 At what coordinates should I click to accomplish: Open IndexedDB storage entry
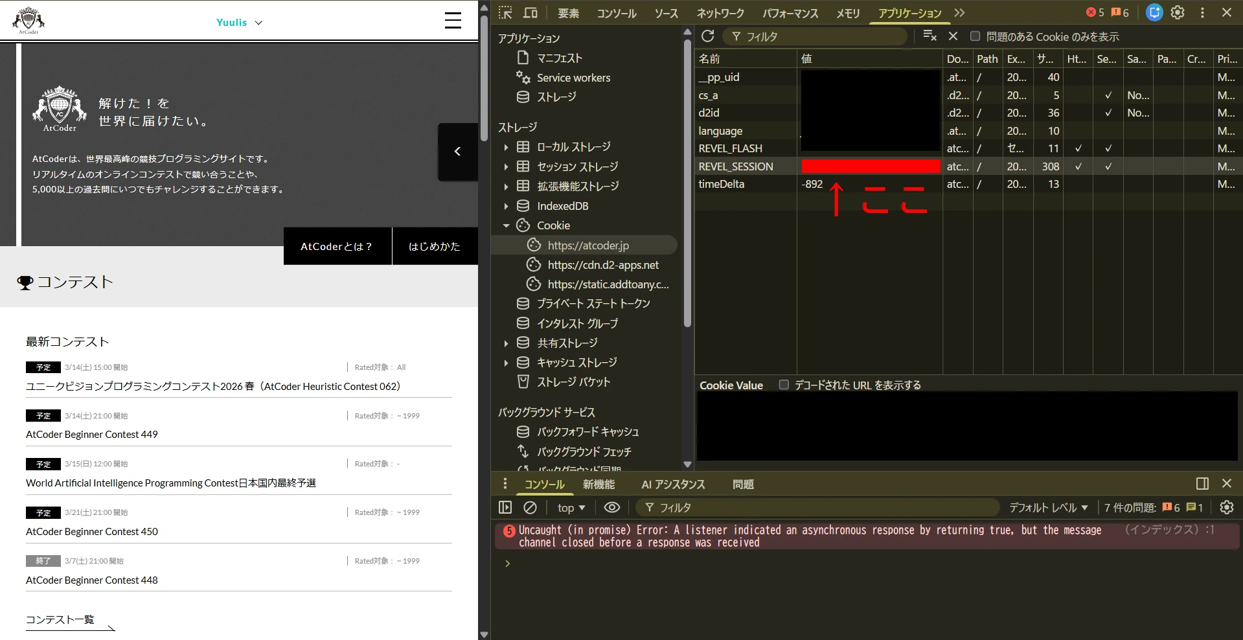[562, 206]
